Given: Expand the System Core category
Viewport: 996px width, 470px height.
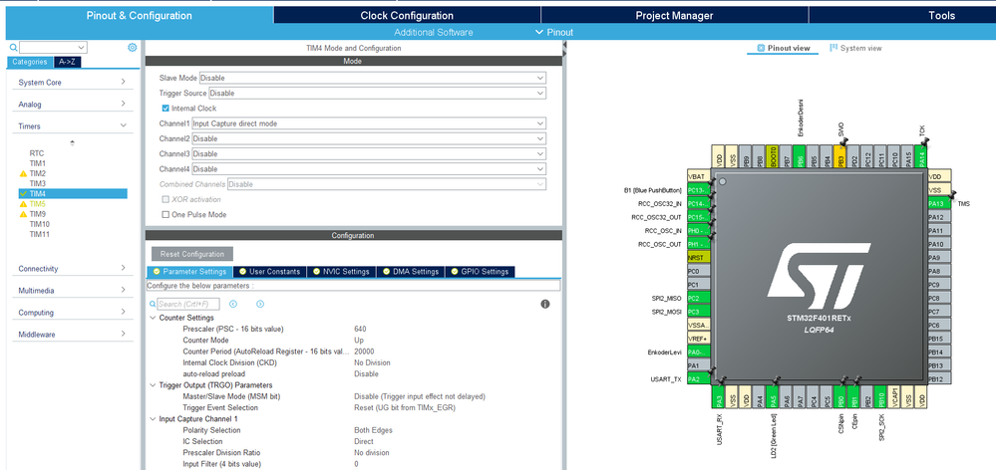Looking at the screenshot, I should click(73, 83).
